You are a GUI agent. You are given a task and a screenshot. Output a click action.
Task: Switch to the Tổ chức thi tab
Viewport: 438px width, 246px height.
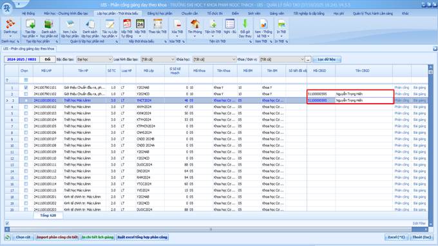214,14
